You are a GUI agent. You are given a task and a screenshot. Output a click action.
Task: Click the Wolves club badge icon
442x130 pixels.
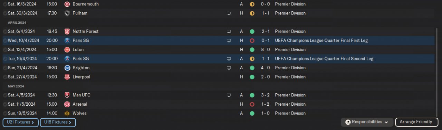67,113
